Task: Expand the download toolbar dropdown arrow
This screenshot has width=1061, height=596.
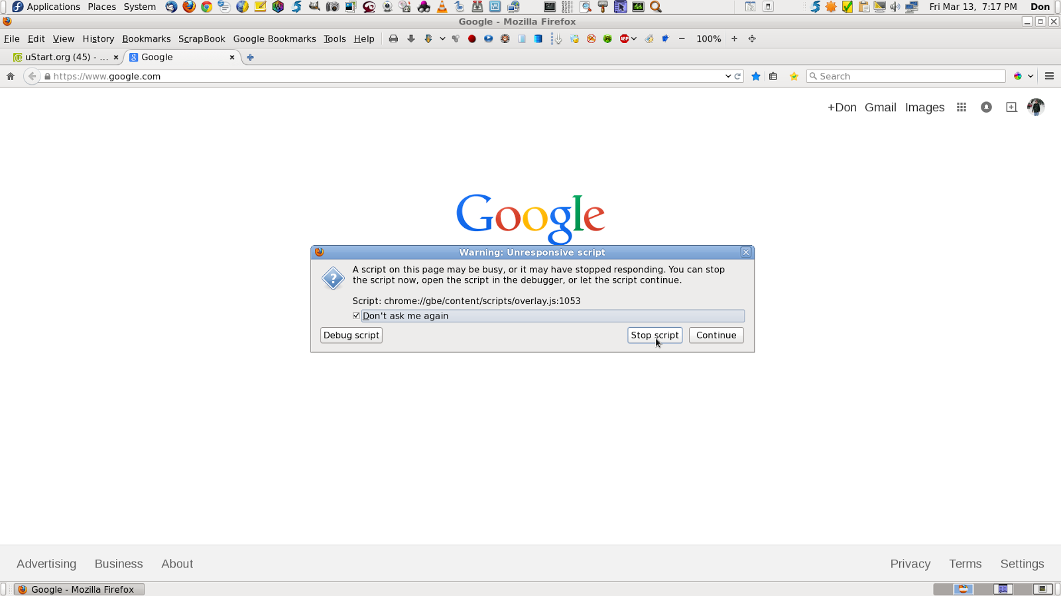Action: 442,39
